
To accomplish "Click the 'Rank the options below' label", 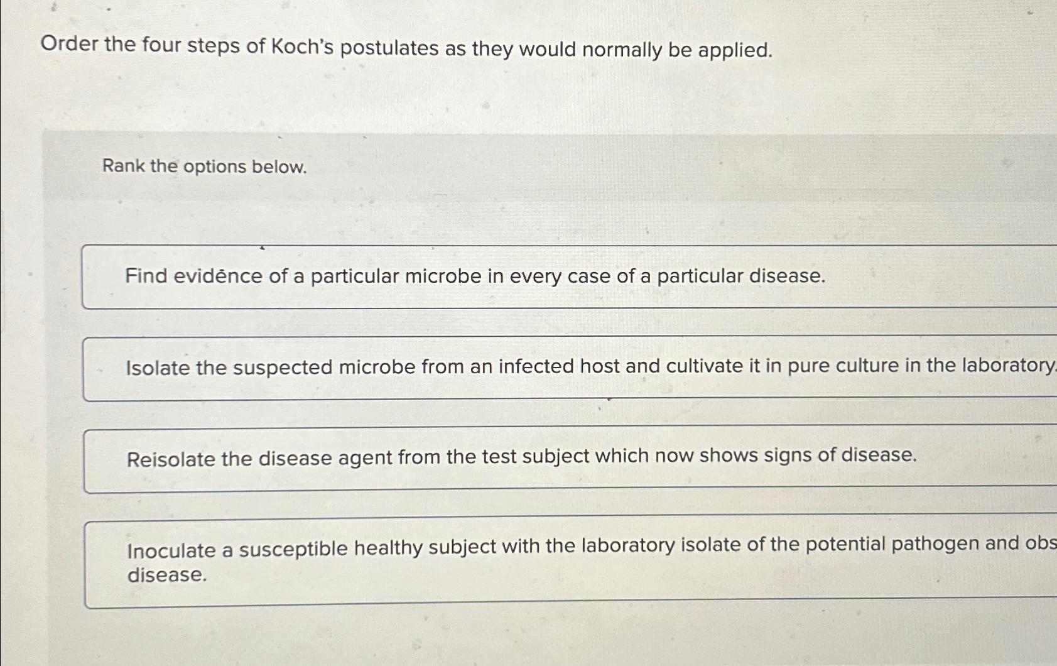I will (203, 166).
